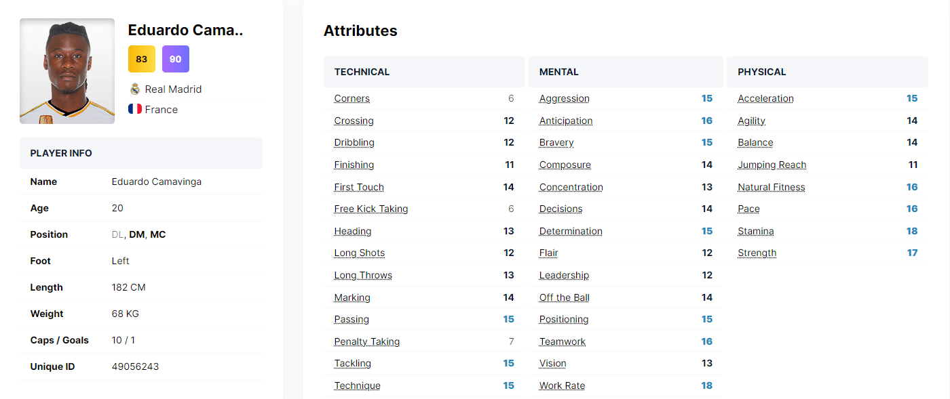Image resolution: width=950 pixels, height=399 pixels.
Task: Click the Attributes page heading
Action: pyautogui.click(x=360, y=30)
